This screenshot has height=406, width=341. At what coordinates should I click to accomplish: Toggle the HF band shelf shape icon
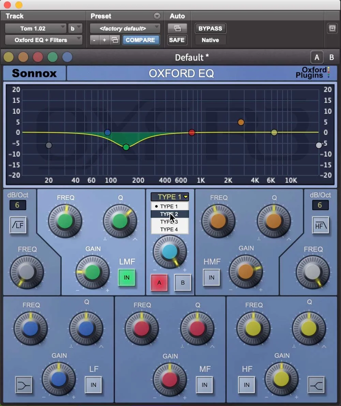(x=316, y=385)
